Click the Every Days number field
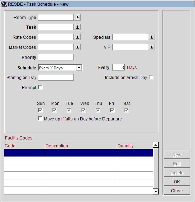Viewport: 195px width, 202px height. (x=118, y=67)
